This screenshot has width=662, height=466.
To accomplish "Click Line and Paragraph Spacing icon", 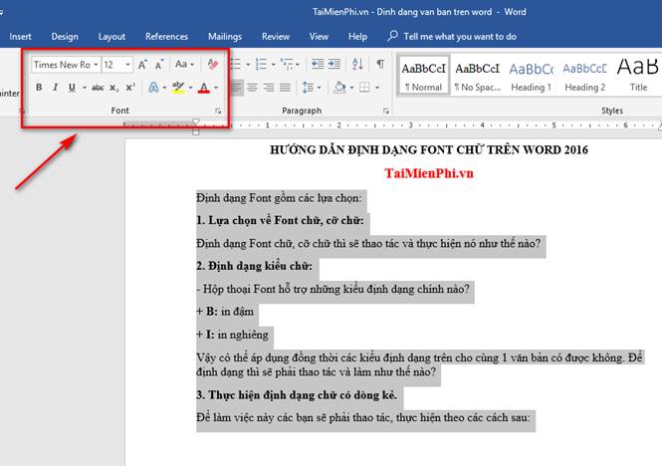I will click(x=309, y=88).
